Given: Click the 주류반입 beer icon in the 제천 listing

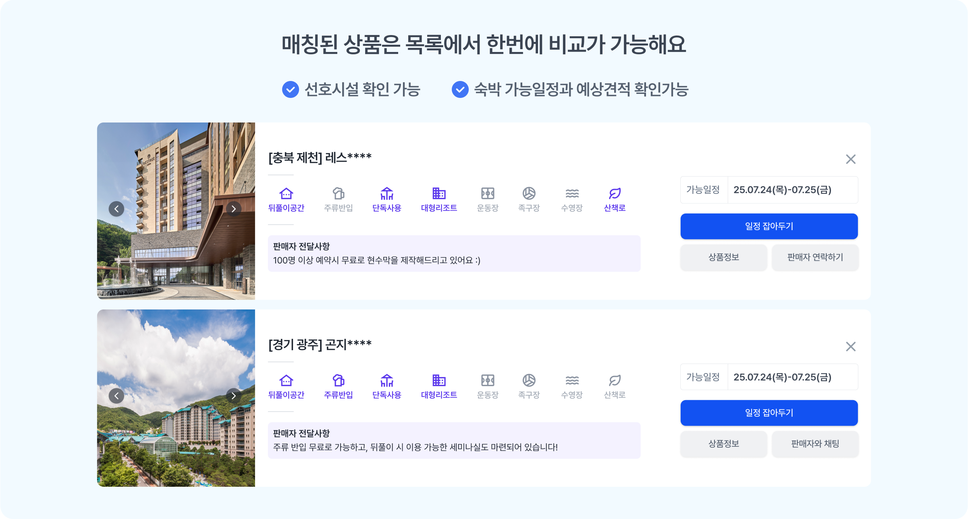Looking at the screenshot, I should point(339,194).
